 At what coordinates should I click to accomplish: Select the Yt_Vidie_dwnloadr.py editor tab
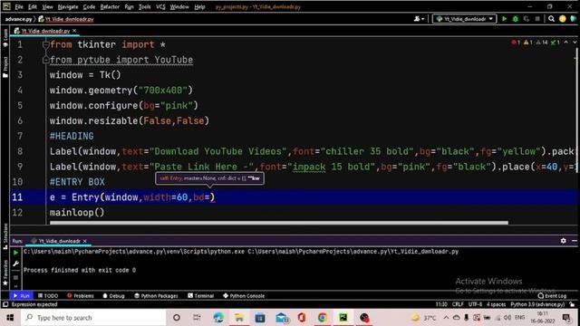(x=44, y=31)
